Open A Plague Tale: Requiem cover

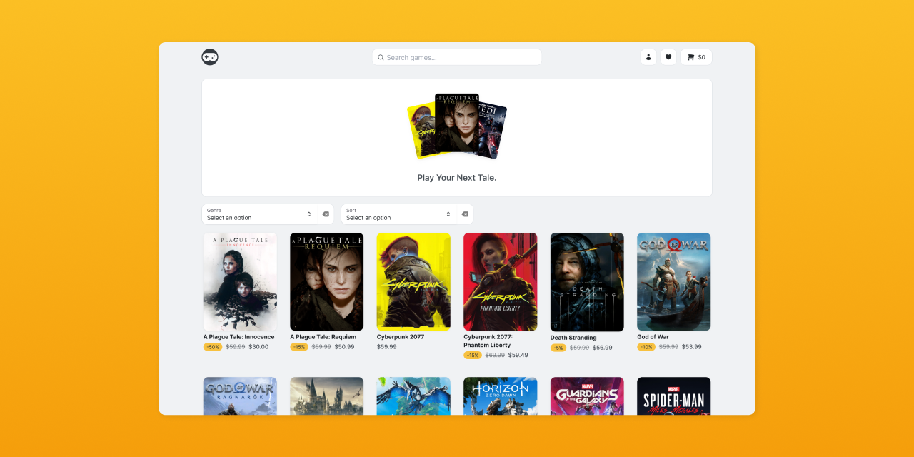click(x=326, y=281)
